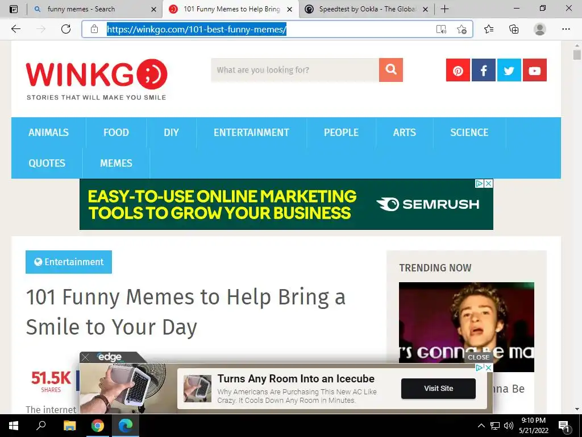Click the Entertainment category tag

point(69,262)
